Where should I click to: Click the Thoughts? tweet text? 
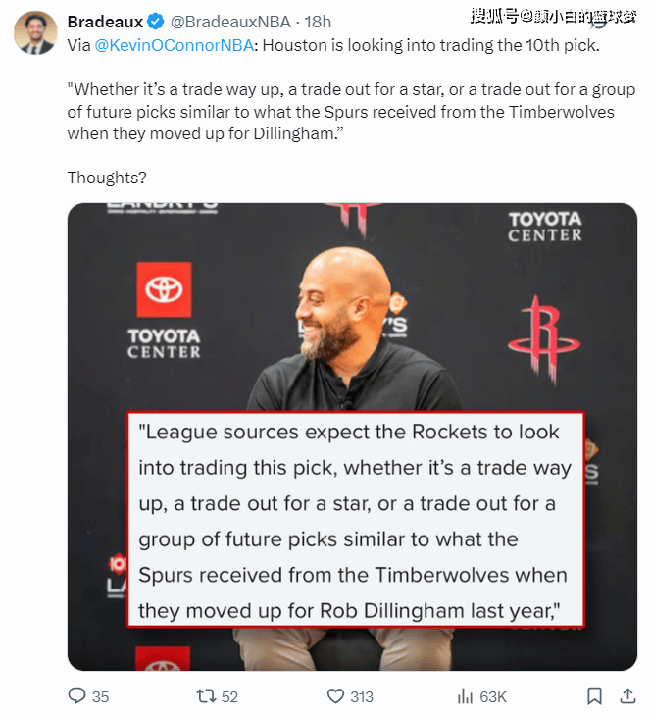pos(107,178)
